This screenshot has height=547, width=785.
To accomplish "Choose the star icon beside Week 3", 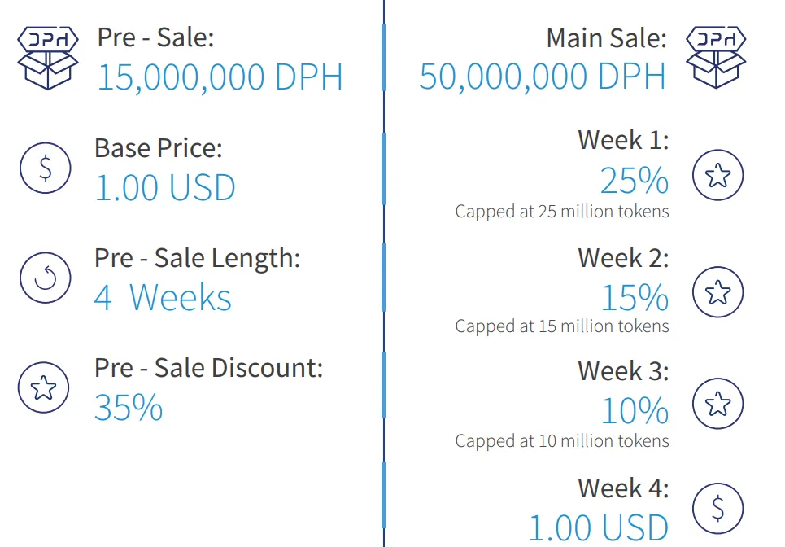I will (x=718, y=404).
